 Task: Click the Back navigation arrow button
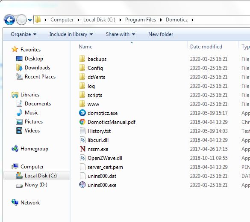[9, 20]
